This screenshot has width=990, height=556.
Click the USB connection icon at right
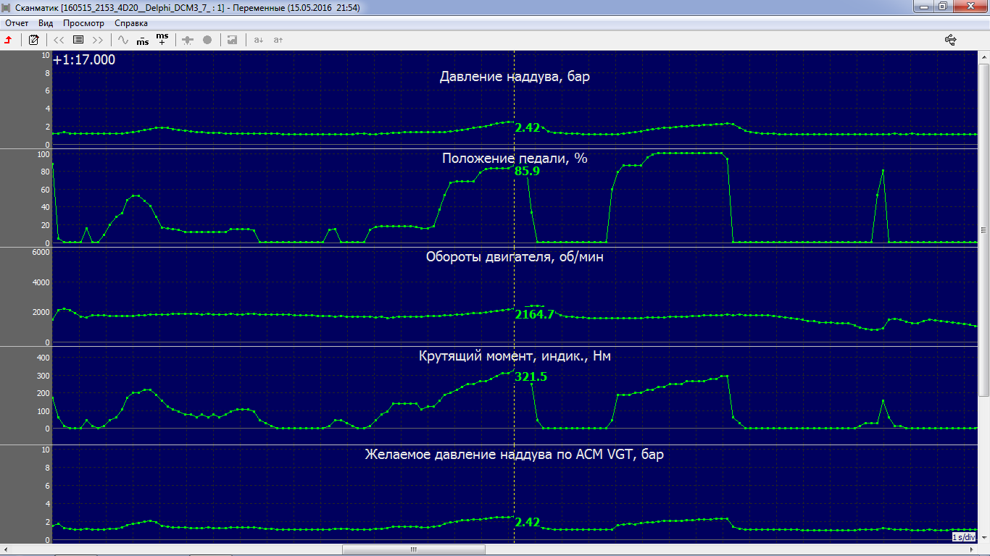pyautogui.click(x=952, y=40)
